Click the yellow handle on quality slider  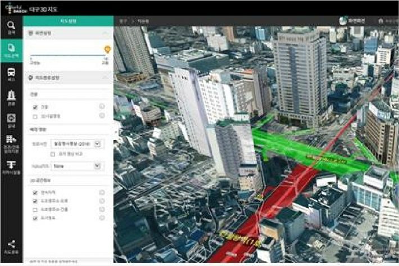[107, 50]
